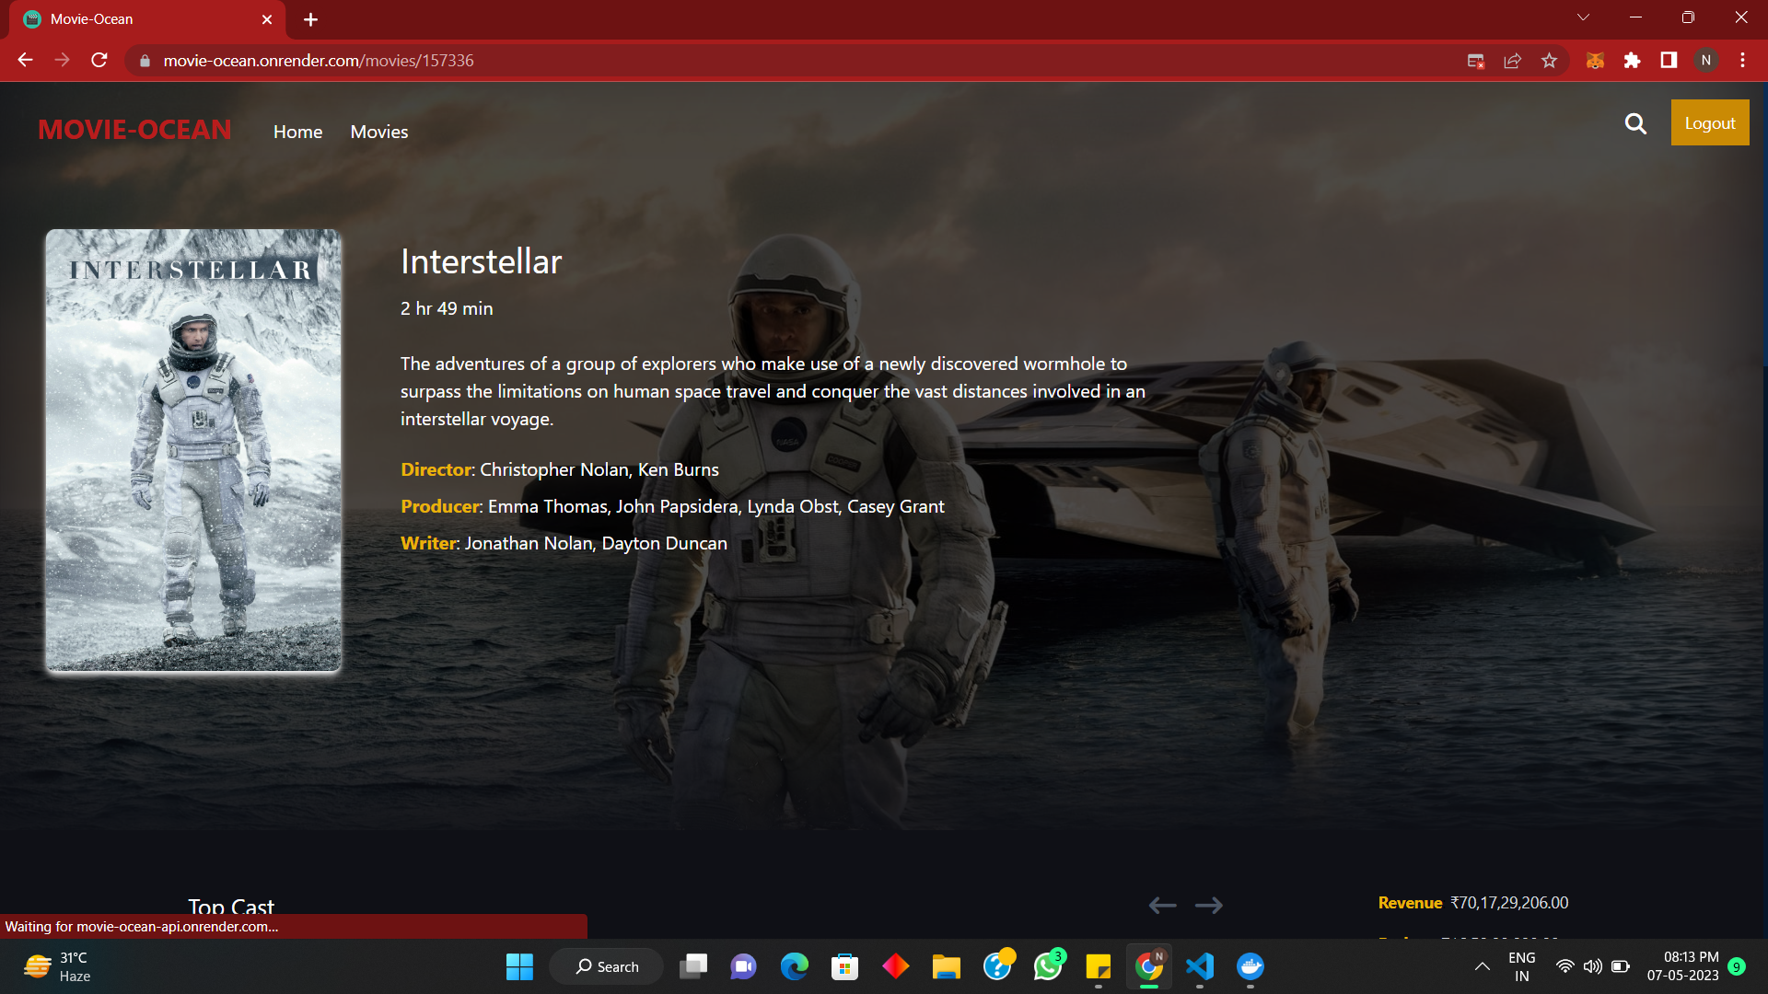Click the runtime text 2 hr 49 min
Image resolution: width=1768 pixels, height=994 pixels.
(x=447, y=308)
